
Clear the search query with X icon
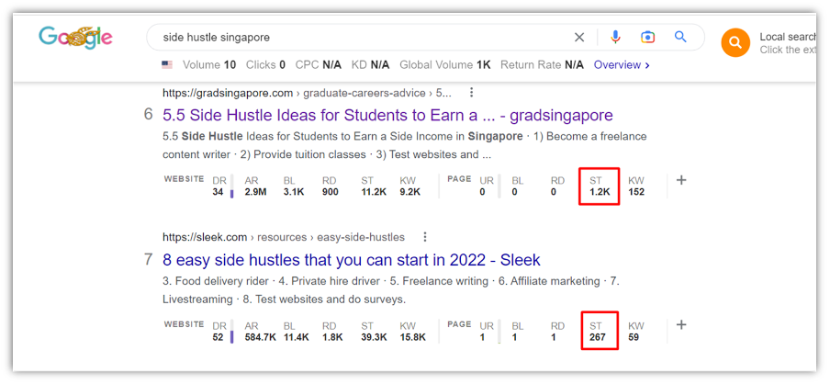[x=579, y=38]
